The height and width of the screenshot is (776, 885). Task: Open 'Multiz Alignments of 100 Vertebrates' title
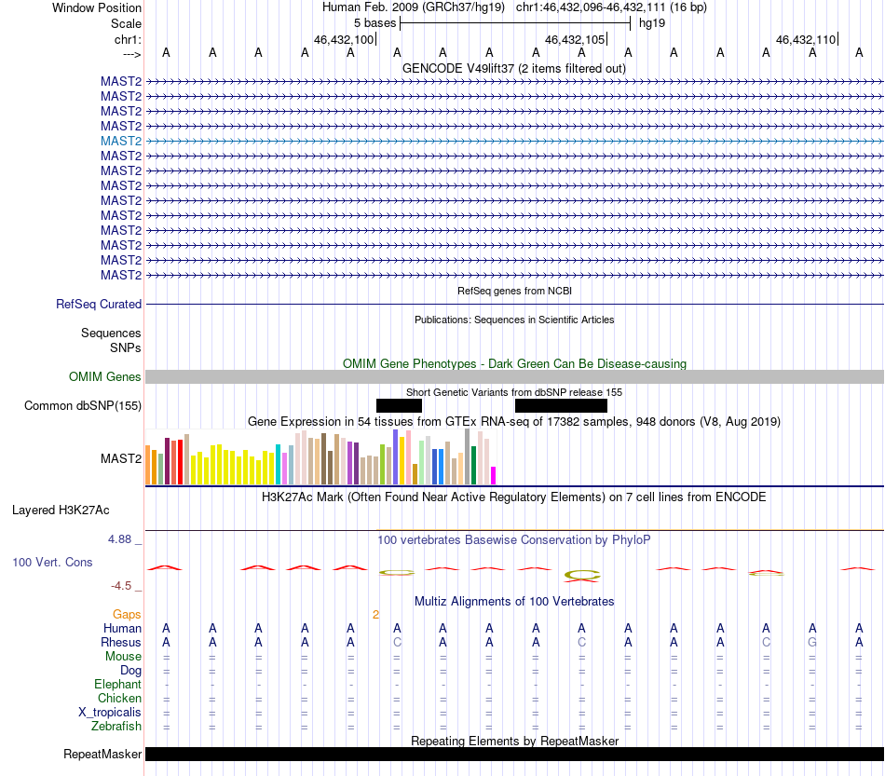pos(514,602)
